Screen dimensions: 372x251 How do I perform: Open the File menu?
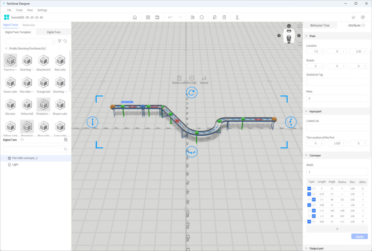[x=9, y=10]
